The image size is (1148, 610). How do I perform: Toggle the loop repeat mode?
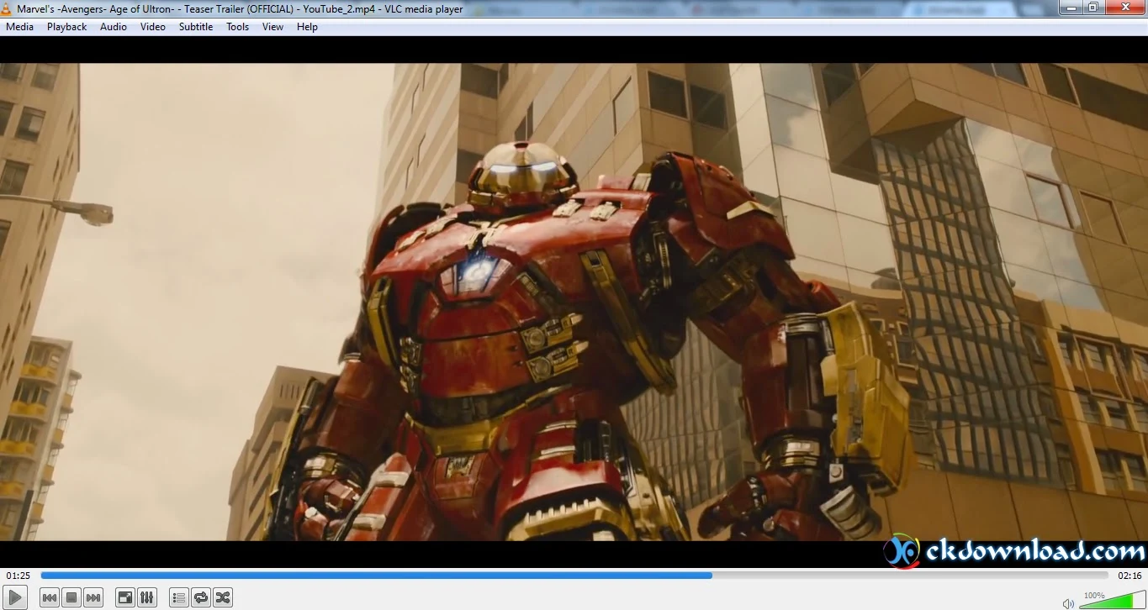tap(200, 597)
